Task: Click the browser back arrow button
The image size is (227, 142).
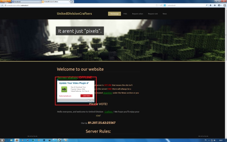Action: [2, 6]
